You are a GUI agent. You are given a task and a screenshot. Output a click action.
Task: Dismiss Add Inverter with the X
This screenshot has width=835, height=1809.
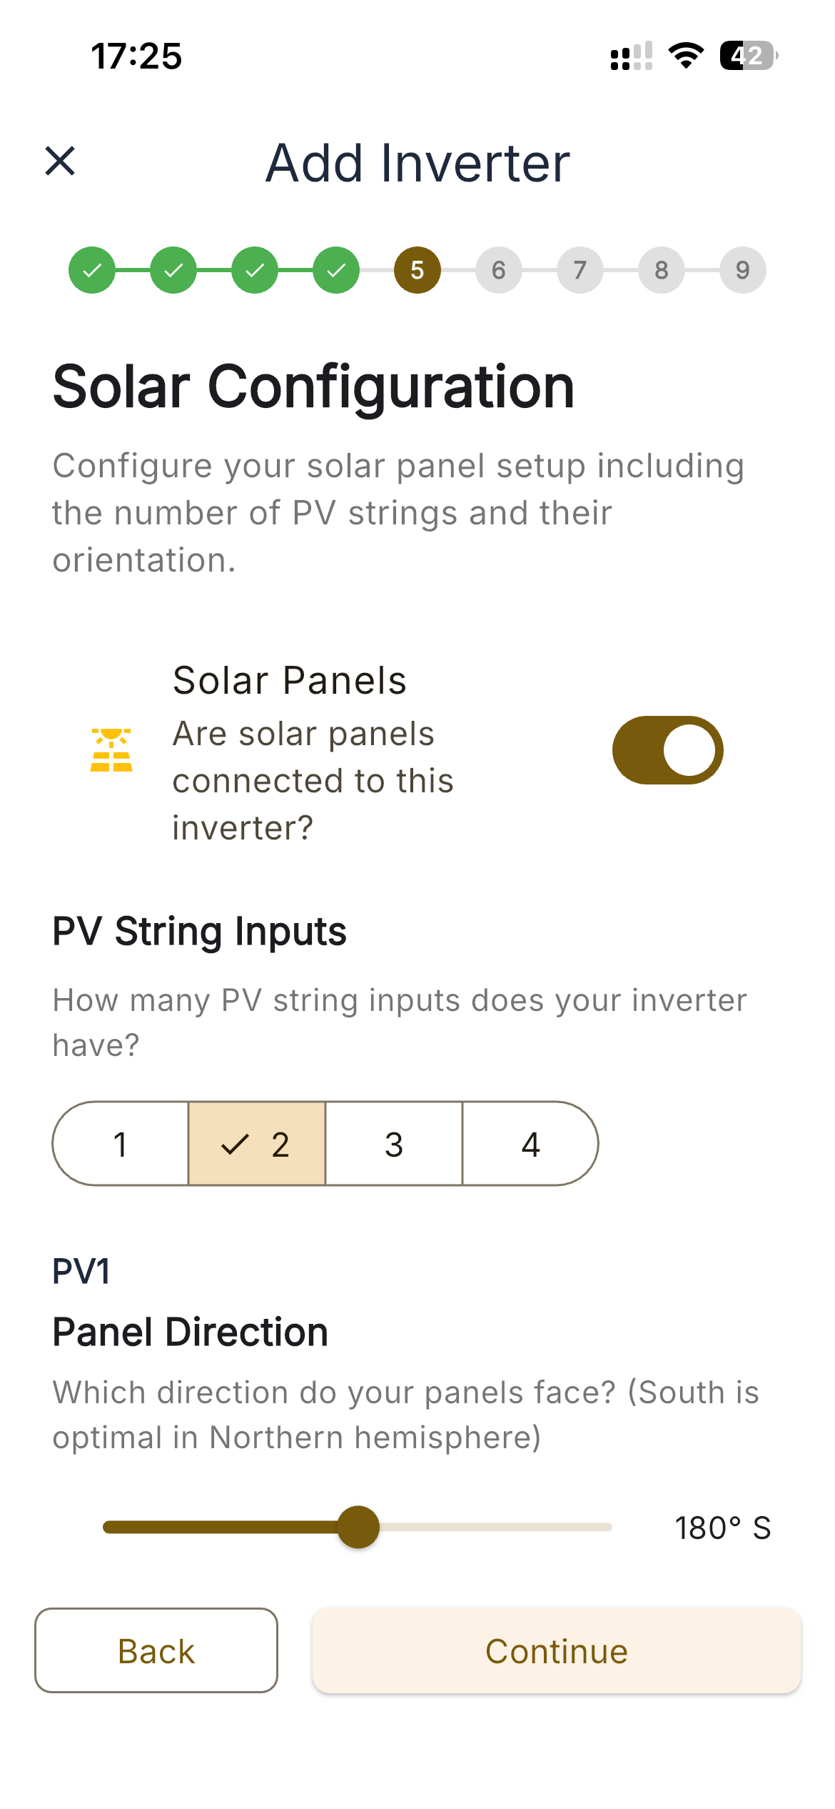(x=60, y=163)
